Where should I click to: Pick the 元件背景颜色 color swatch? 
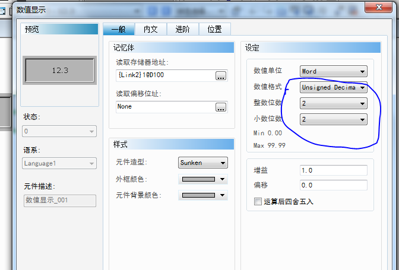click(x=203, y=195)
